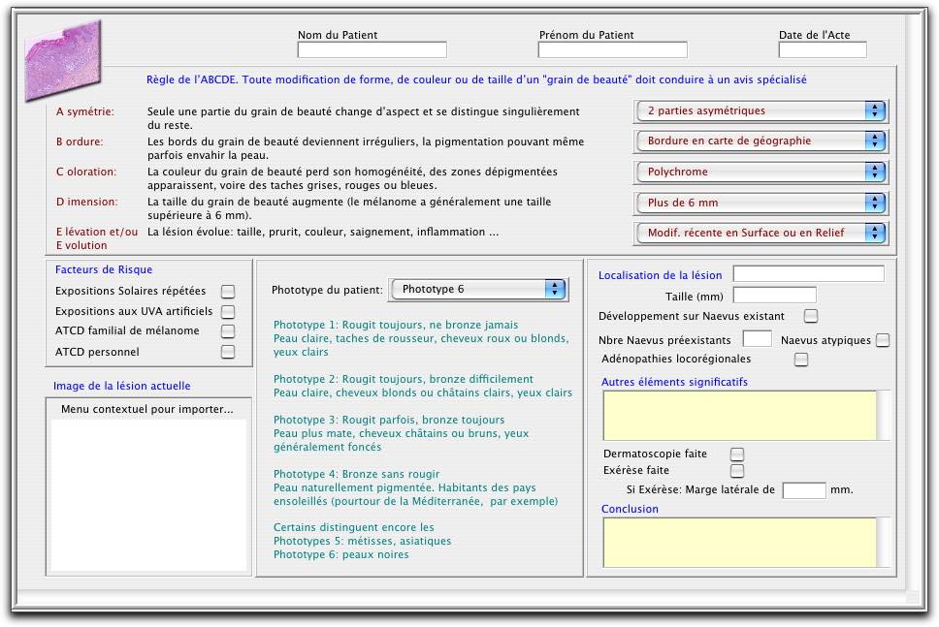This screenshot has height=627, width=939.
Task: Click the 'Phototype du patient:' label
Action: (327, 290)
